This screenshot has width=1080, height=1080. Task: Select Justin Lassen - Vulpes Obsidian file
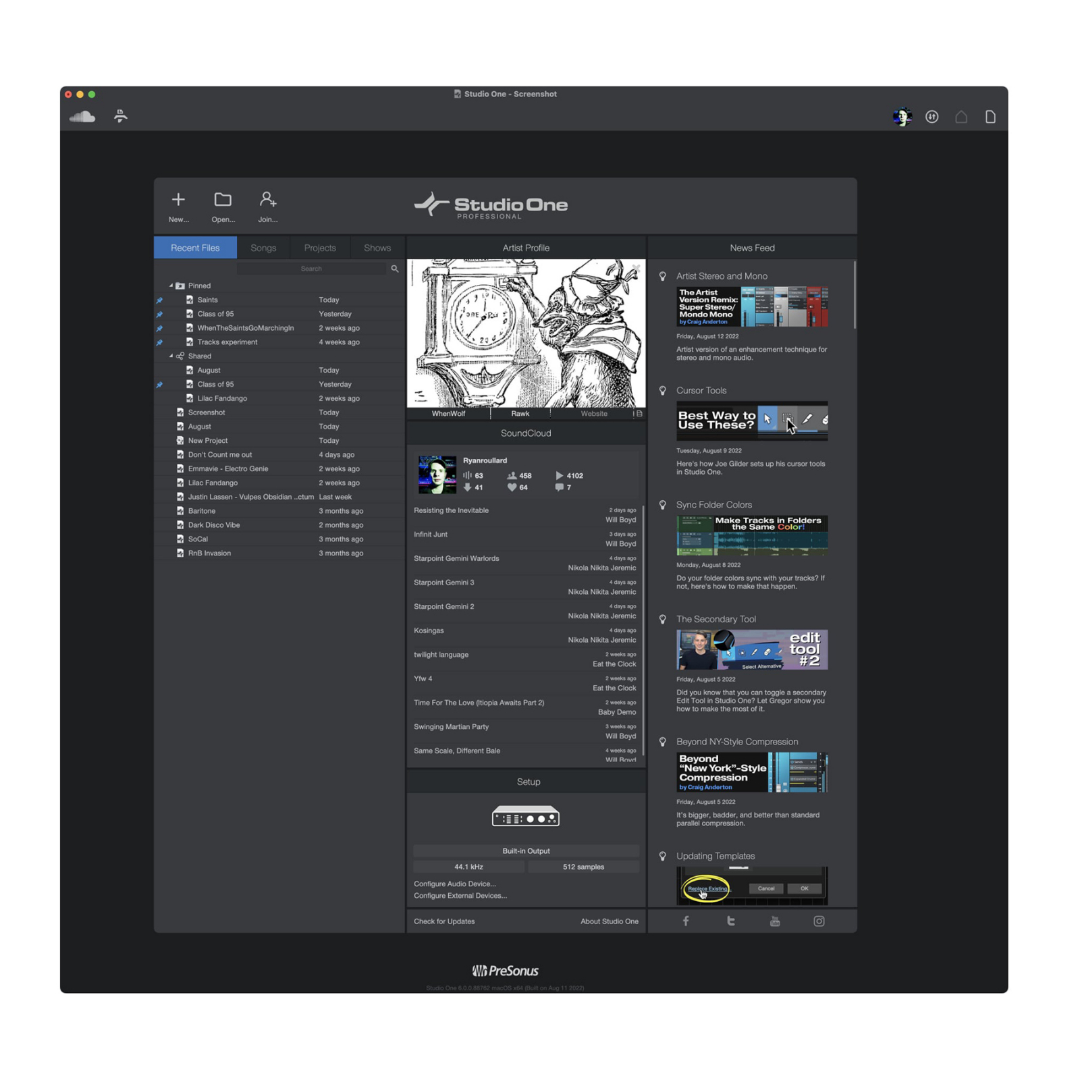[279, 497]
